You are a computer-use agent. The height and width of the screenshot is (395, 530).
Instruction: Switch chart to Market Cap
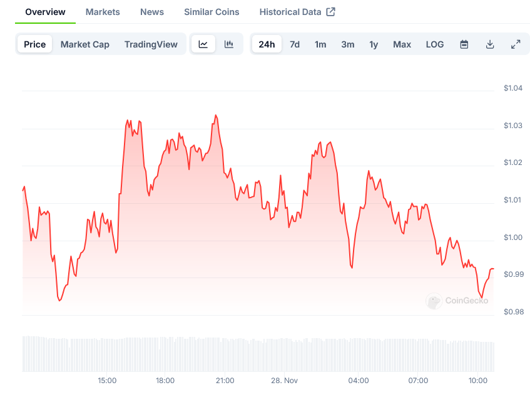[85, 44]
